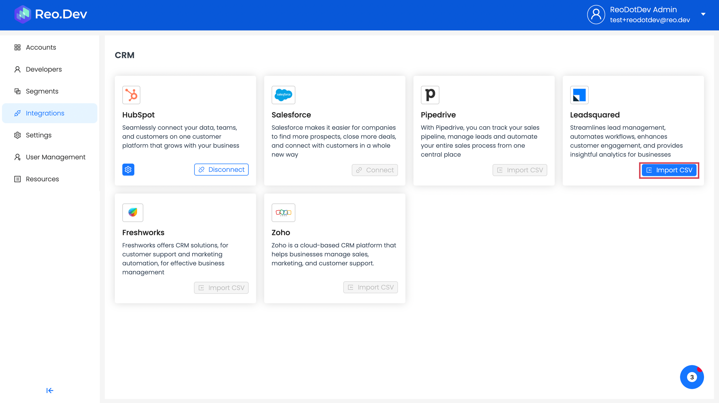Image resolution: width=719 pixels, height=403 pixels.
Task: Click the HubSpot logo icon
Action: point(131,95)
